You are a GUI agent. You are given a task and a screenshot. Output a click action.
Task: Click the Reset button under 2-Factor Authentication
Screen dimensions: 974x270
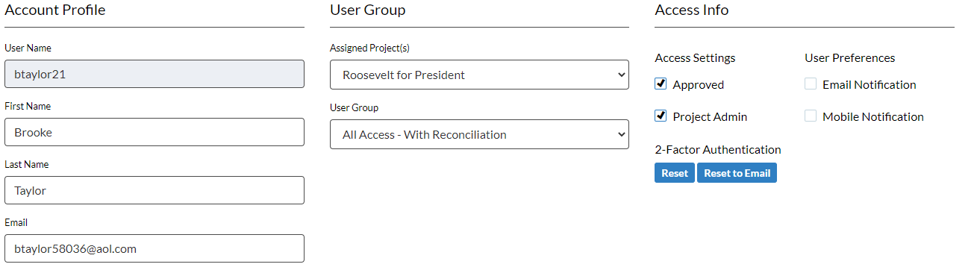click(675, 173)
